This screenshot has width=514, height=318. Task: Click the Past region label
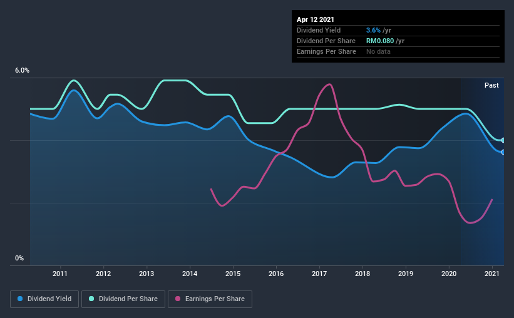coord(491,85)
